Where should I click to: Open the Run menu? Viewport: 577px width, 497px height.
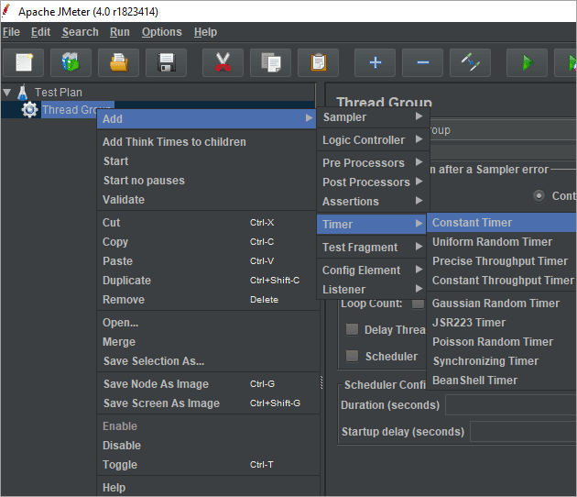pos(120,32)
